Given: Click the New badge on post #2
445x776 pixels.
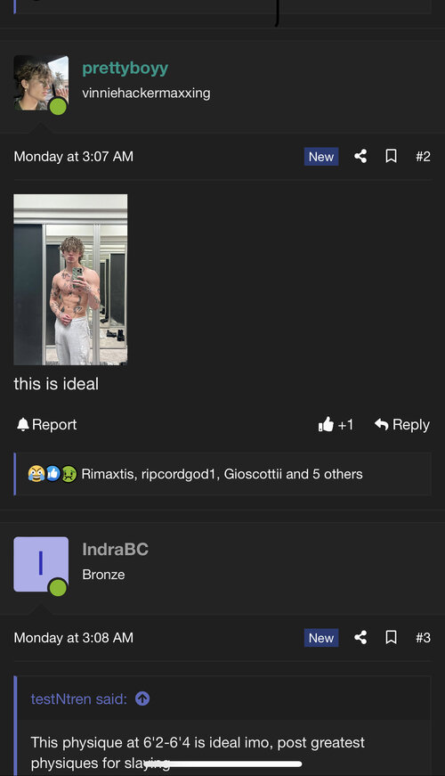Looking at the screenshot, I should (x=321, y=157).
